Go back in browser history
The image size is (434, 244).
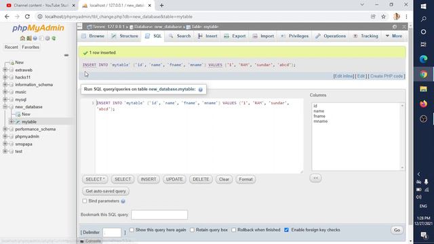(x=7, y=16)
